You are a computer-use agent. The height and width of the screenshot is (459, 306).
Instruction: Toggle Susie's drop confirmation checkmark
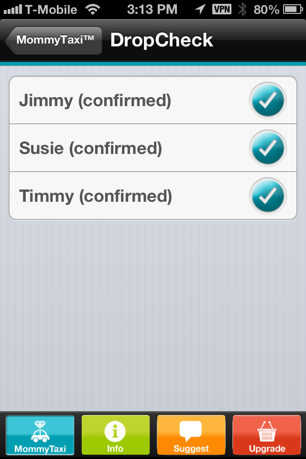click(x=268, y=148)
